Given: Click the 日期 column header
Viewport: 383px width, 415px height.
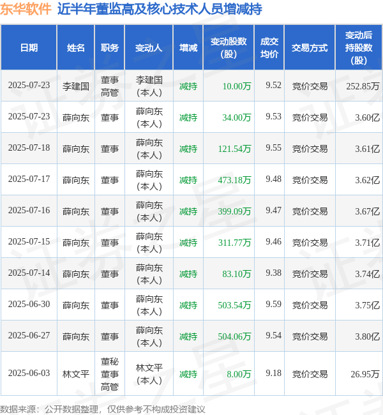Looking at the screenshot, I should click(29, 48).
